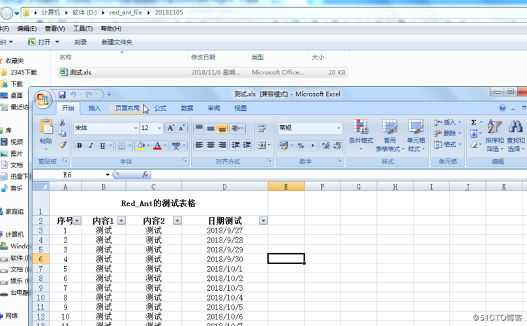Switch to 插入 ribbon tab
The width and height of the screenshot is (527, 326).
(95, 108)
